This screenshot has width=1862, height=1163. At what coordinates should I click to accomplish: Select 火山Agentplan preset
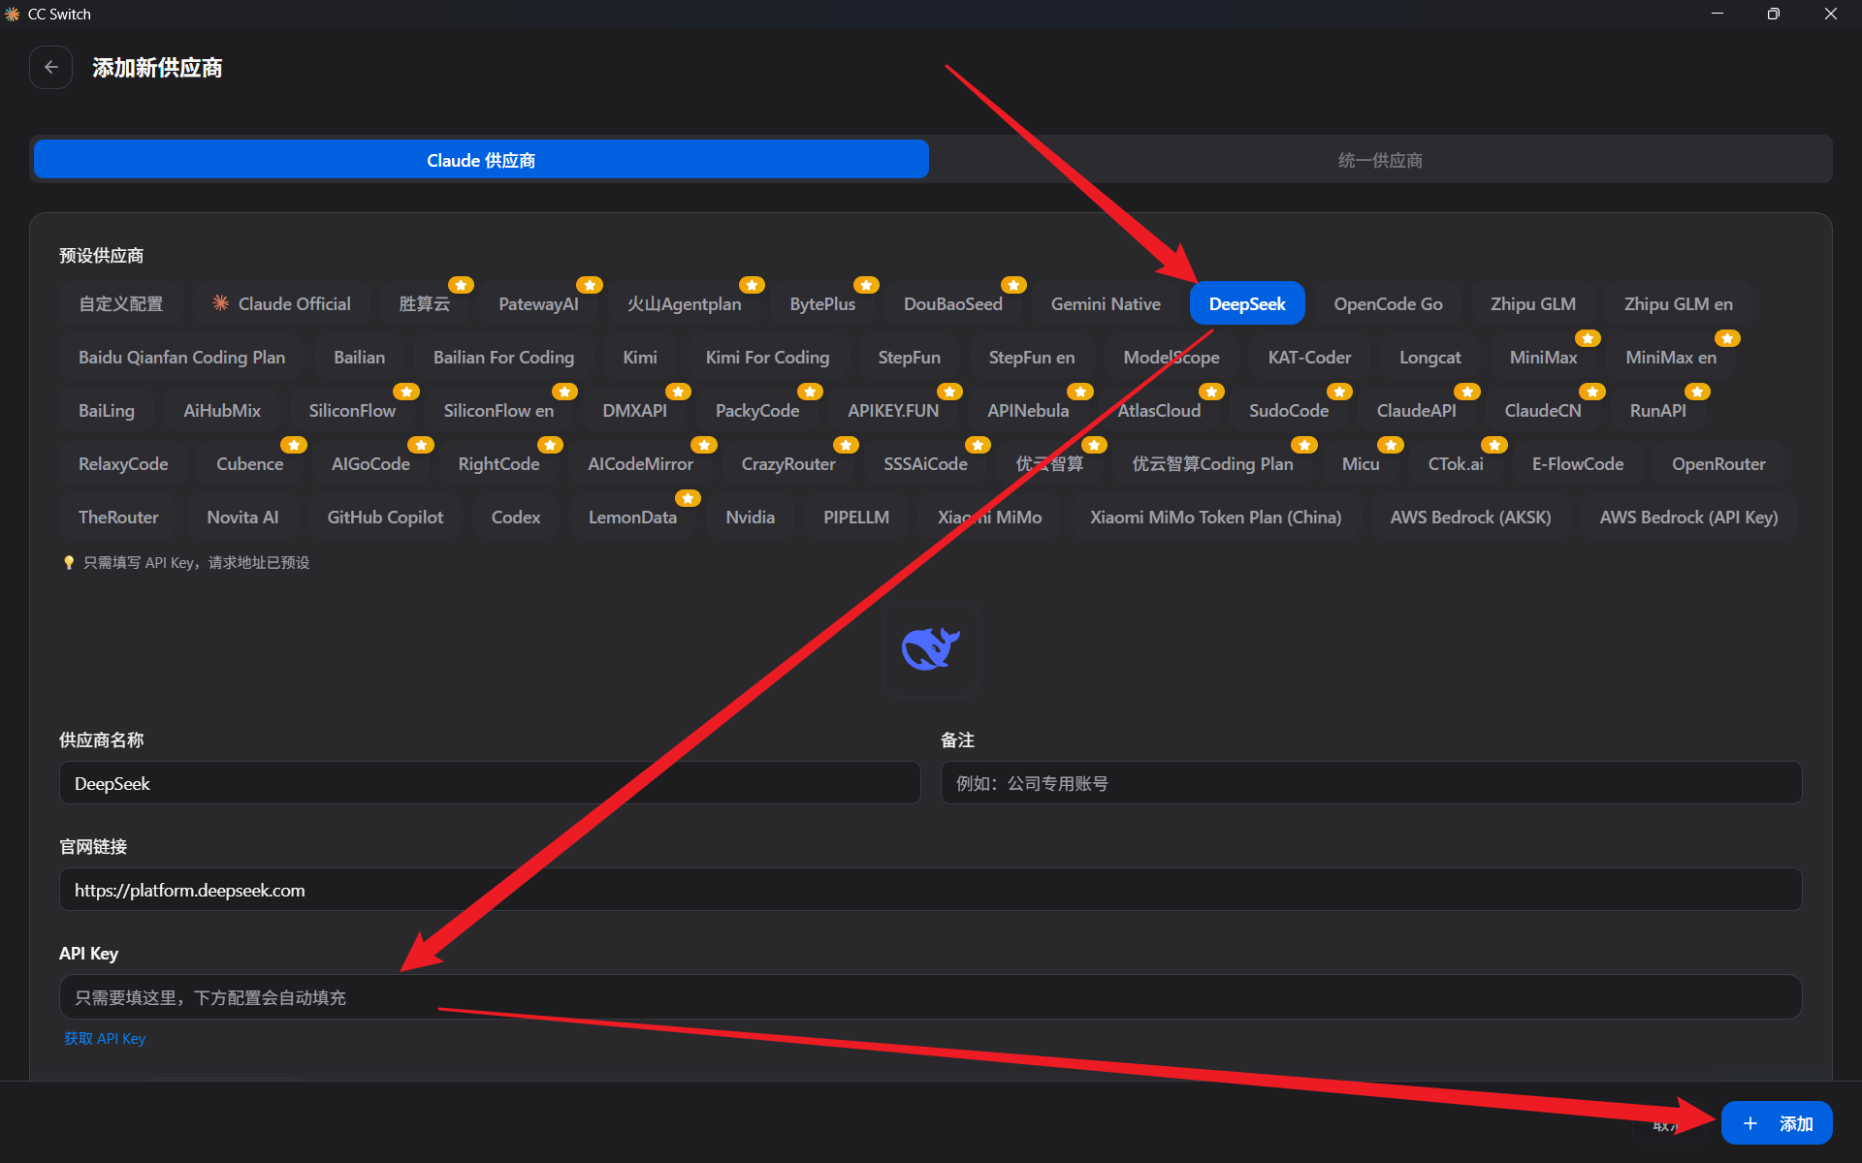pos(684,303)
